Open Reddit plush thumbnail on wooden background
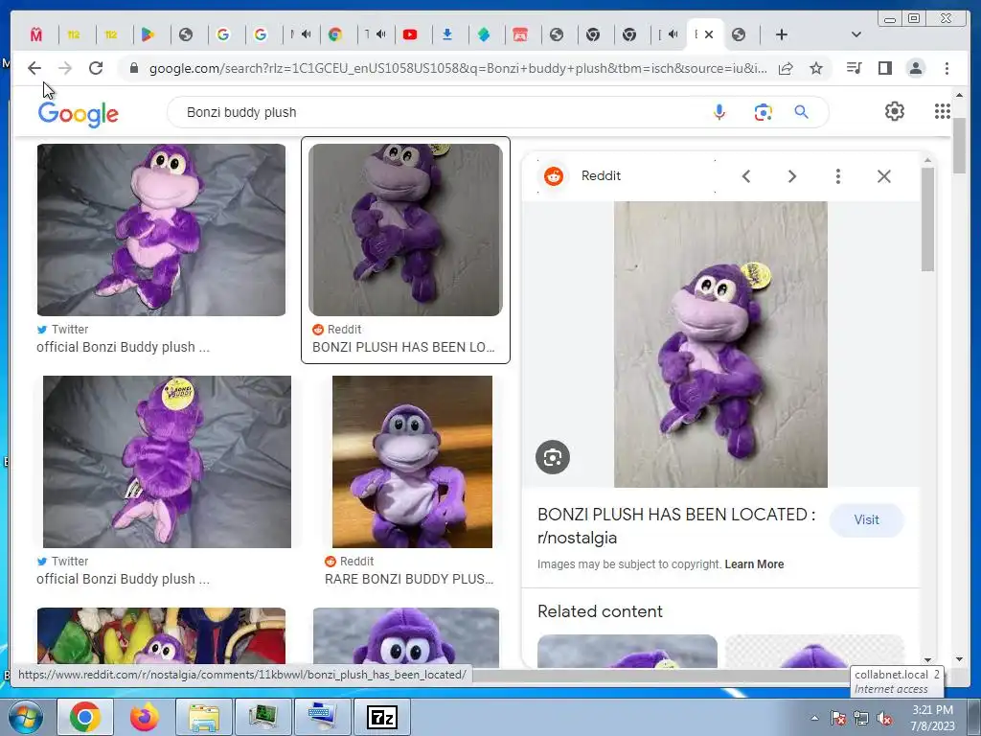This screenshot has width=981, height=736. (x=412, y=462)
